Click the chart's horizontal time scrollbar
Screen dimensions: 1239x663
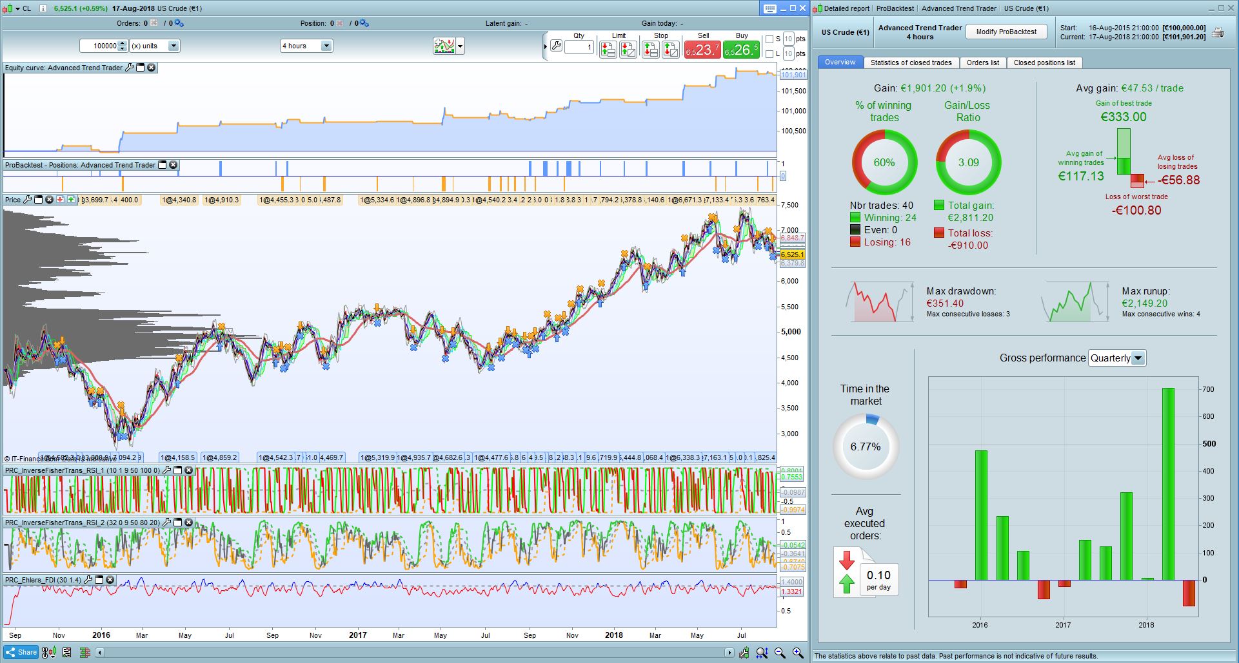[x=413, y=653]
